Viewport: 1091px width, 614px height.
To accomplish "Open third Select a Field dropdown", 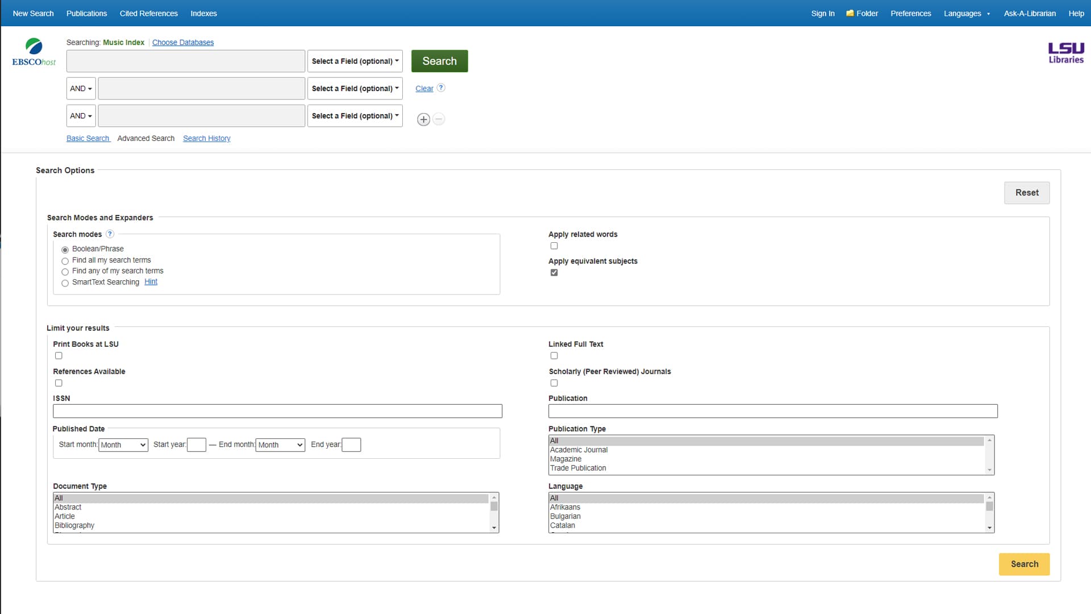I will (355, 115).
